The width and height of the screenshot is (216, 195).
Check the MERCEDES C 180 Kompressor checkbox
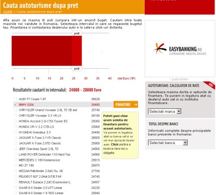[15, 160]
